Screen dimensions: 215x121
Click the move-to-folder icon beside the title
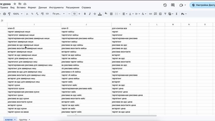pos(20,4)
